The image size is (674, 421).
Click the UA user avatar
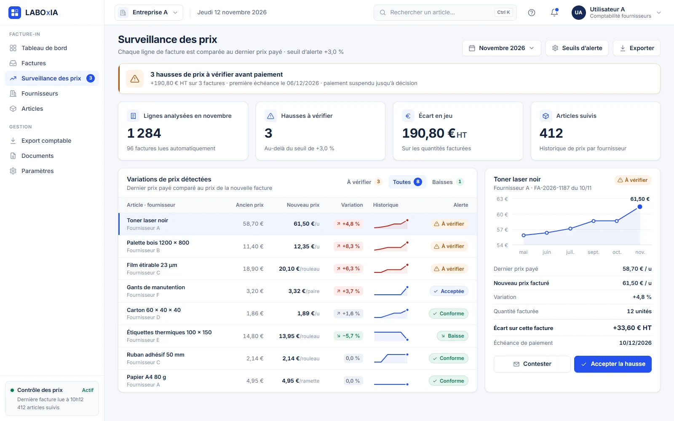click(578, 13)
